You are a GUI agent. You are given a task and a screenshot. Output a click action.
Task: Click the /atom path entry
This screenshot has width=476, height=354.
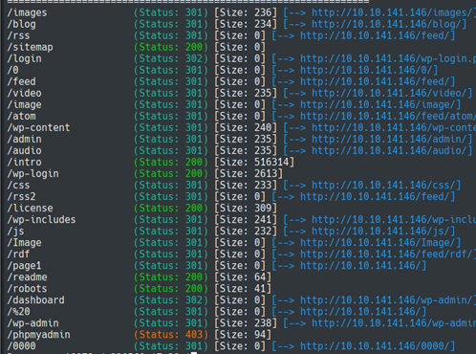pos(21,116)
